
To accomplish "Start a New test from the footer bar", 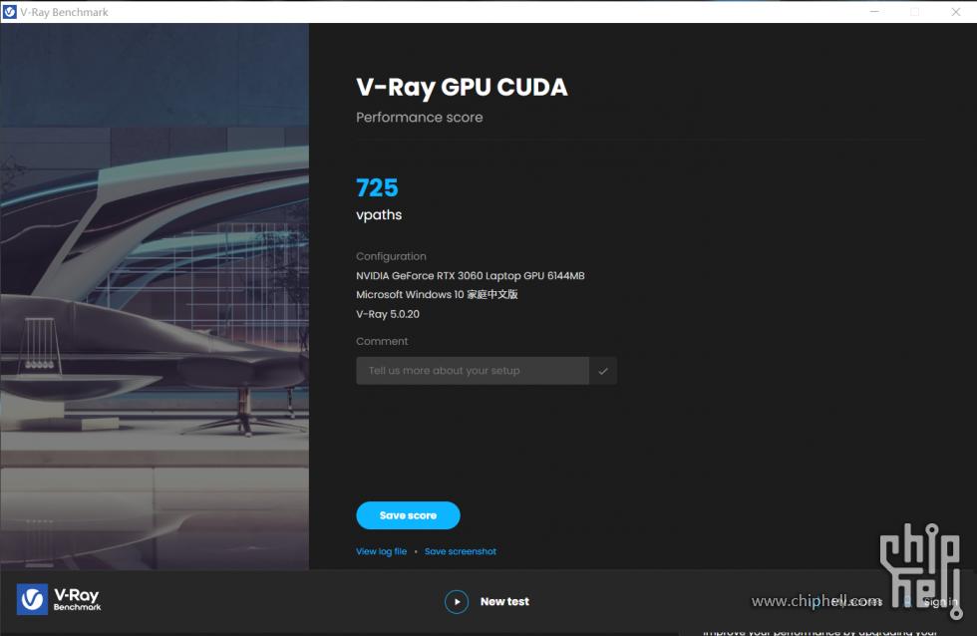I will tap(488, 601).
